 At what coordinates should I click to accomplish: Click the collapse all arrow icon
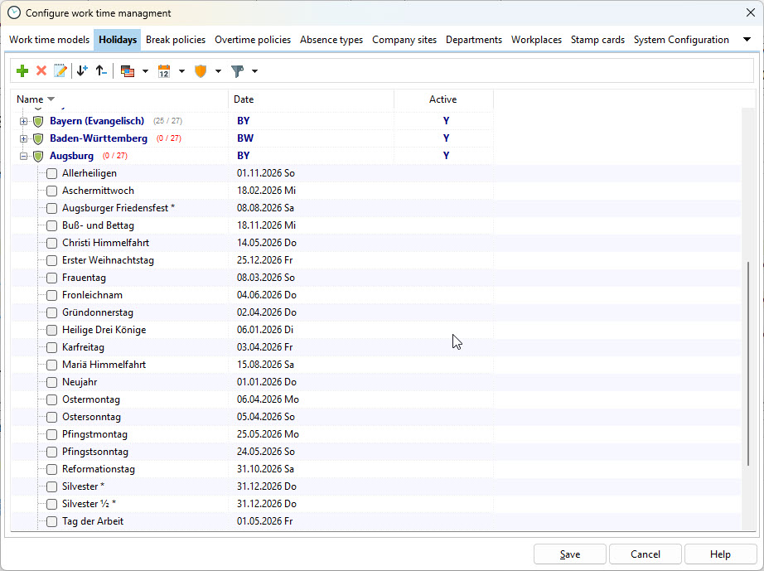pyautogui.click(x=100, y=71)
